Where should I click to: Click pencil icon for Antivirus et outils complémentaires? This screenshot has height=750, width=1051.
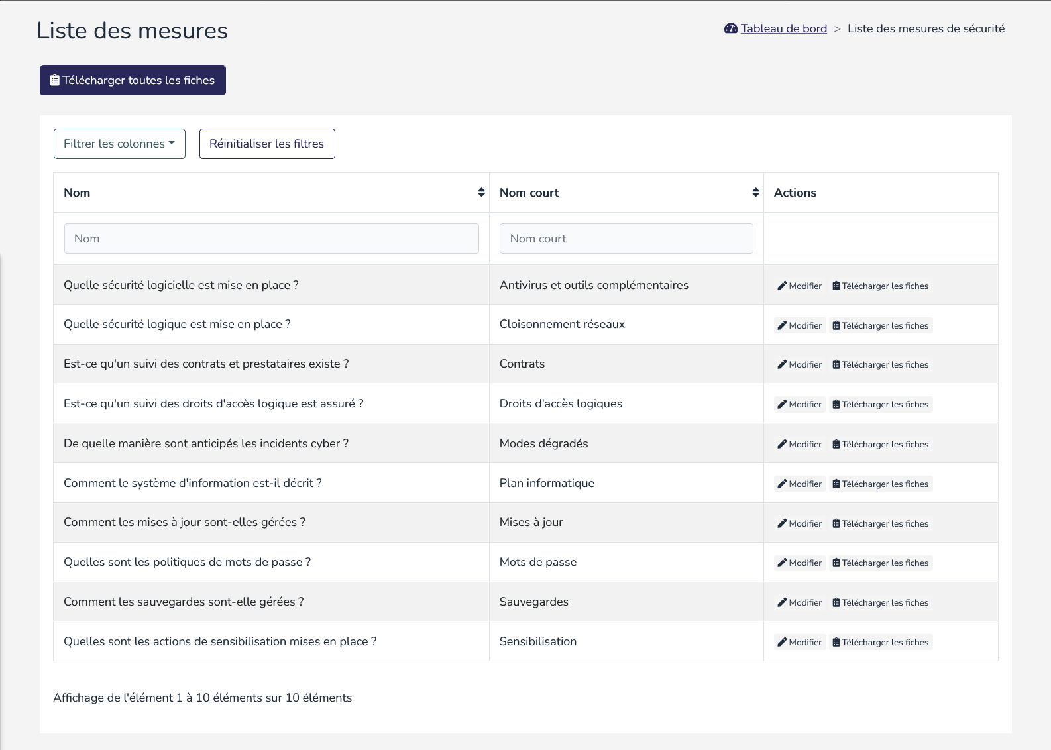pos(782,286)
